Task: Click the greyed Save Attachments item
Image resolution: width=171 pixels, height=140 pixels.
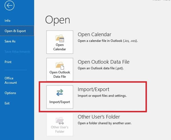Action: click(17, 52)
